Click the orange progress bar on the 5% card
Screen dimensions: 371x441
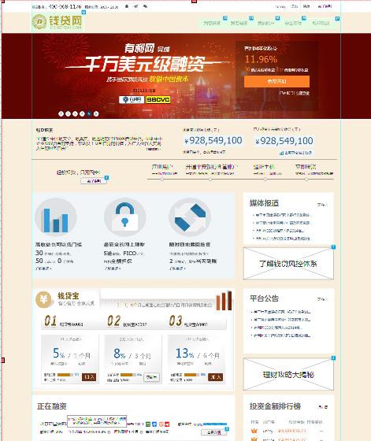tap(65, 375)
